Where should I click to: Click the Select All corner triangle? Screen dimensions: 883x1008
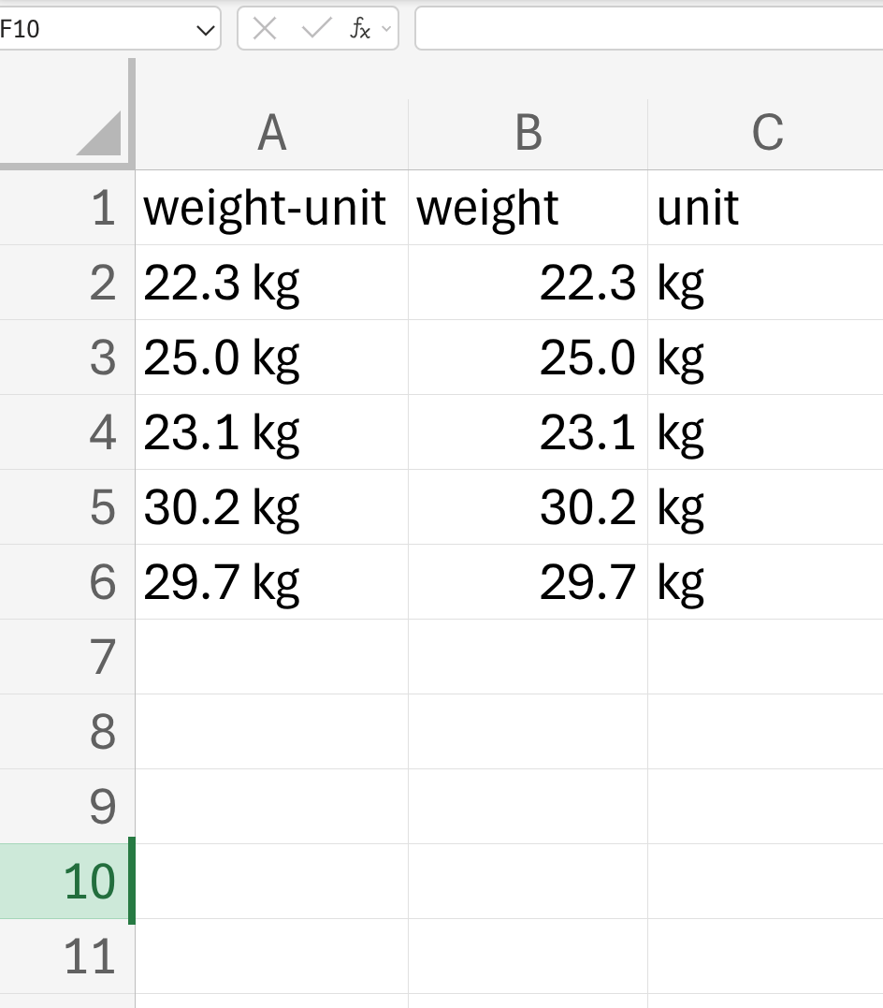coord(98,133)
